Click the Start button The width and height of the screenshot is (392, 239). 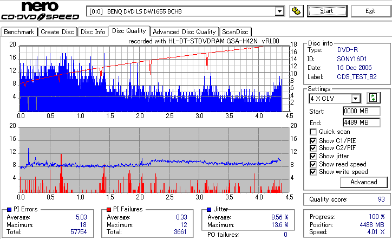tap(327, 11)
